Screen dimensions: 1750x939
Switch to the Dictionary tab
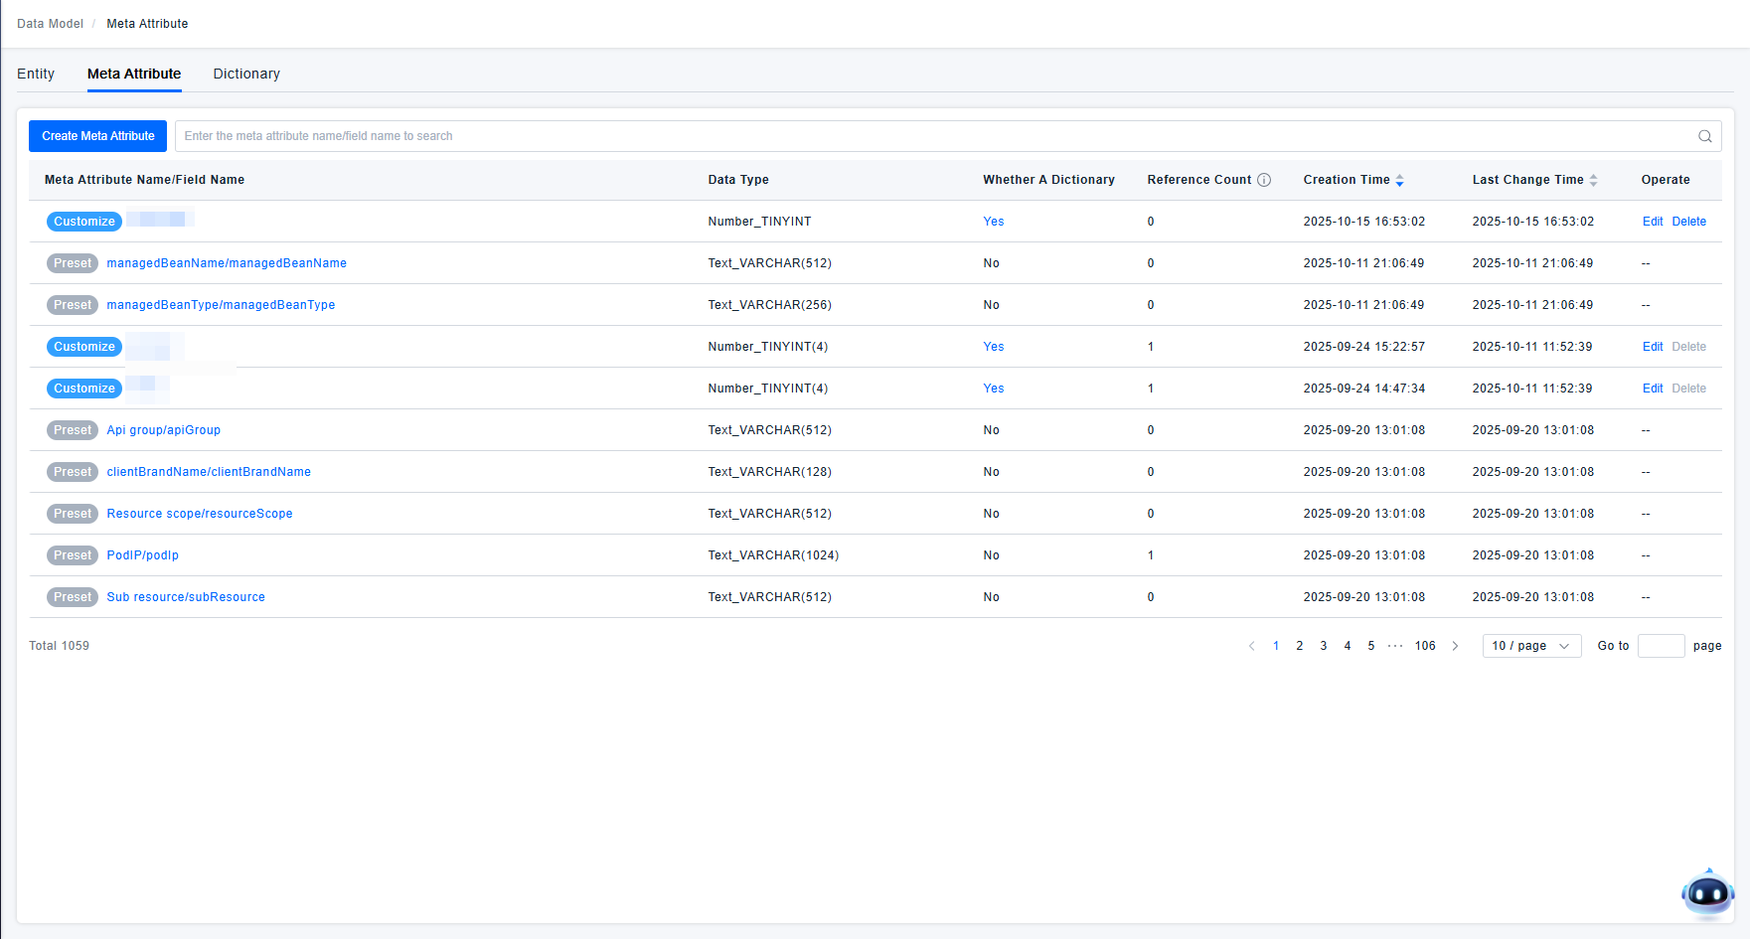pyautogui.click(x=246, y=74)
